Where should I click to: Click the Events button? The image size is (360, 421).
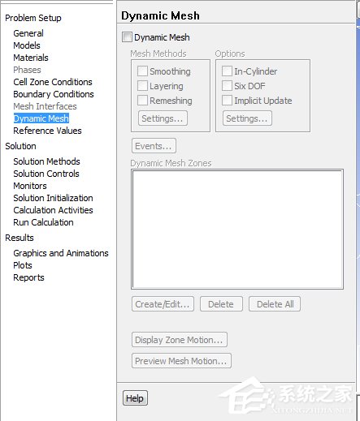click(154, 146)
